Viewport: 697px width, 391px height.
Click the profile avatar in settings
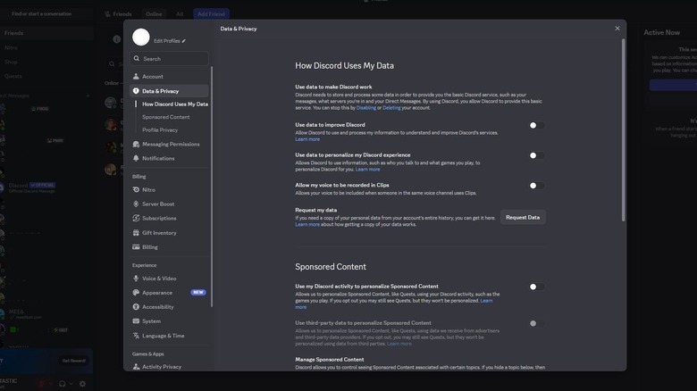click(x=141, y=37)
